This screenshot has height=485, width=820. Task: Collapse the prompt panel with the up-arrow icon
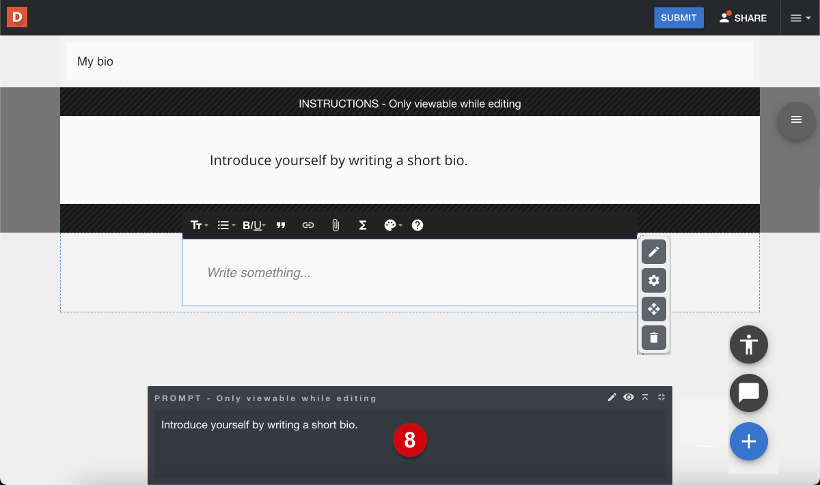(645, 397)
